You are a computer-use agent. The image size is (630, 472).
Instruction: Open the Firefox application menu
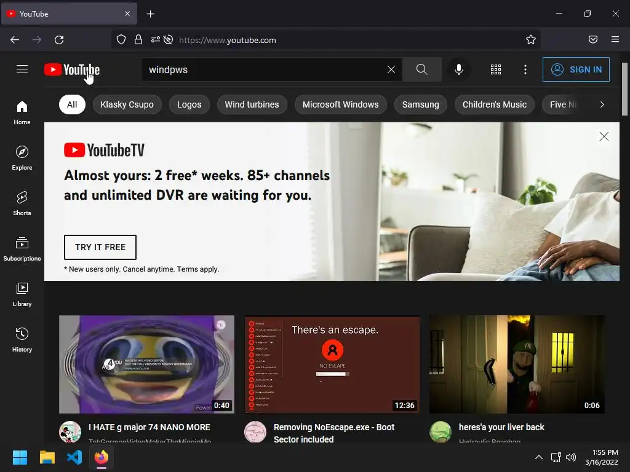click(x=615, y=39)
